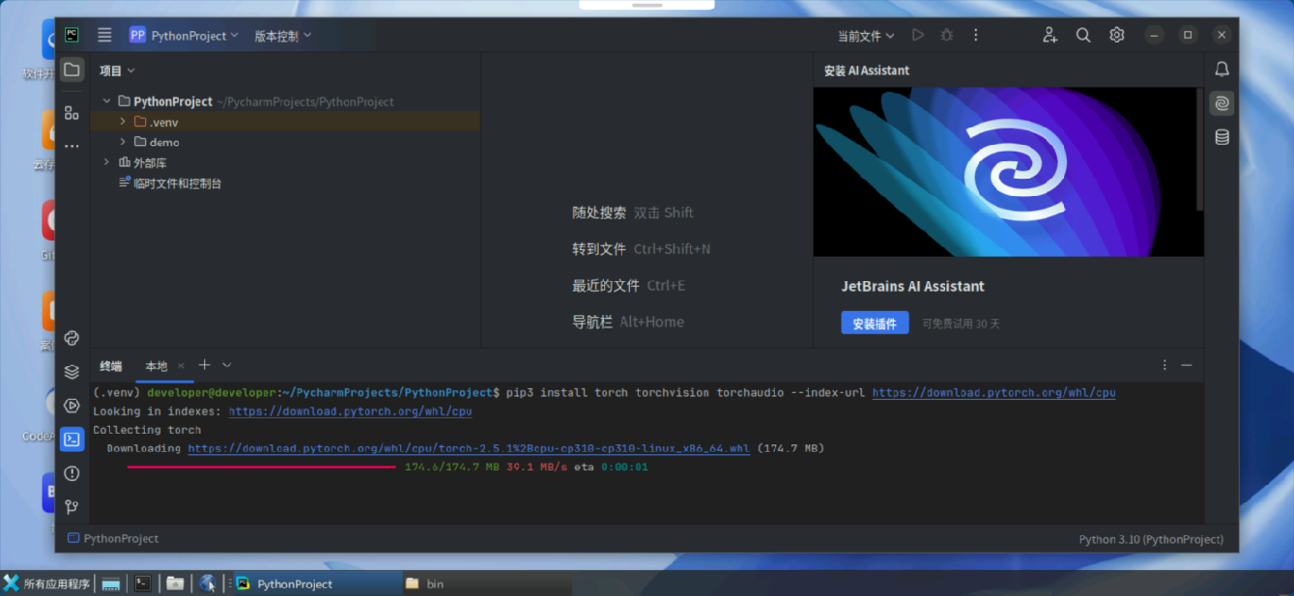This screenshot has height=596, width=1294.
Task: Toggle the Terminal tool window icon
Action: pyautogui.click(x=72, y=440)
